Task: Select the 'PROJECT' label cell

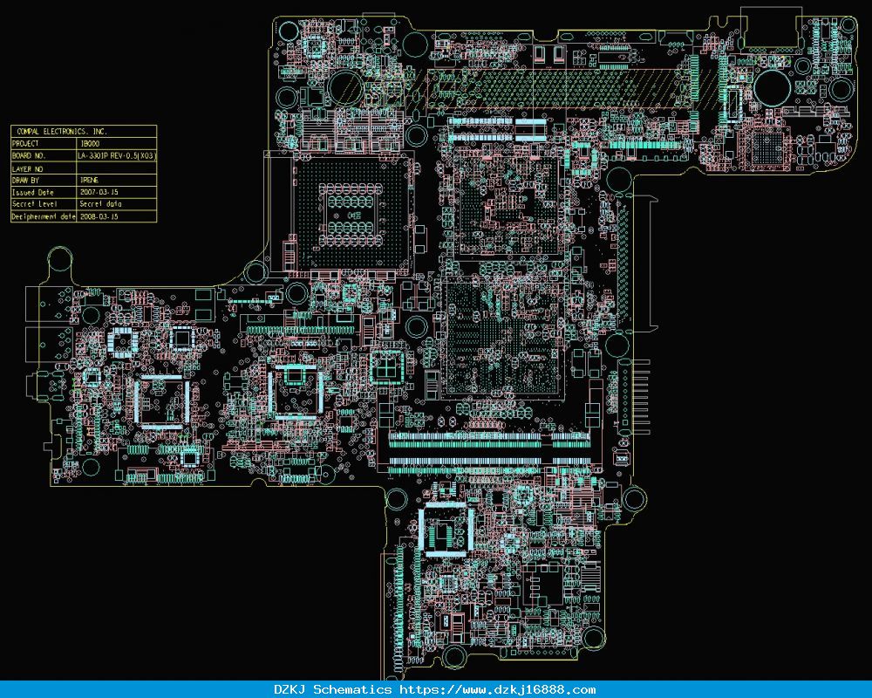Action: pos(44,144)
